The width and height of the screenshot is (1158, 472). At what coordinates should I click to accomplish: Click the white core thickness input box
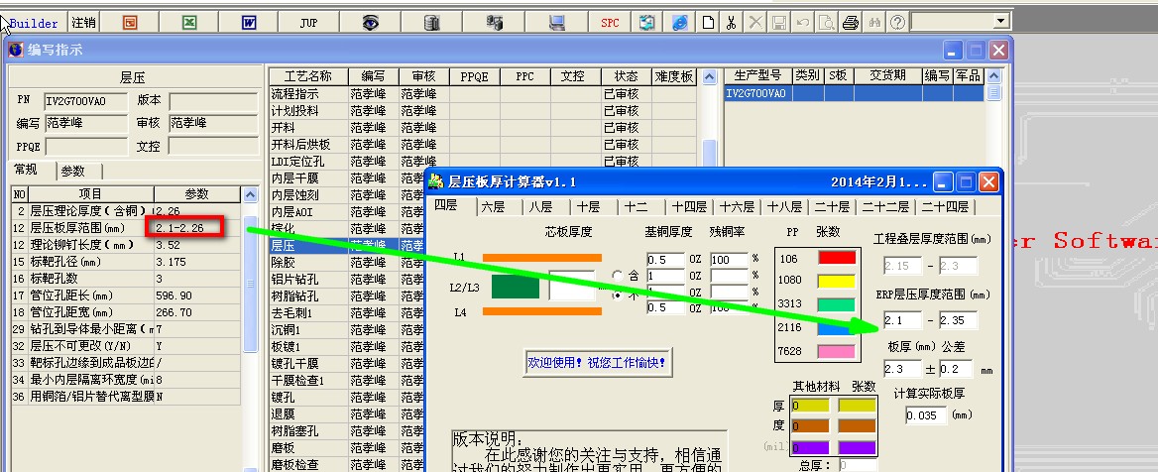click(572, 286)
